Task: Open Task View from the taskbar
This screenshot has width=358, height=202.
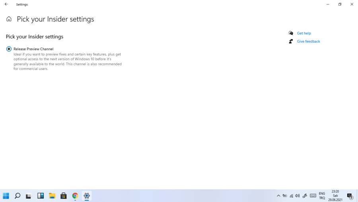Action: [28, 196]
